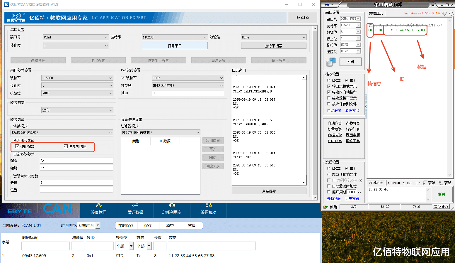The width and height of the screenshot is (455, 263).
Task: Click the serial assistant app menu icon
Action: pos(327,5)
